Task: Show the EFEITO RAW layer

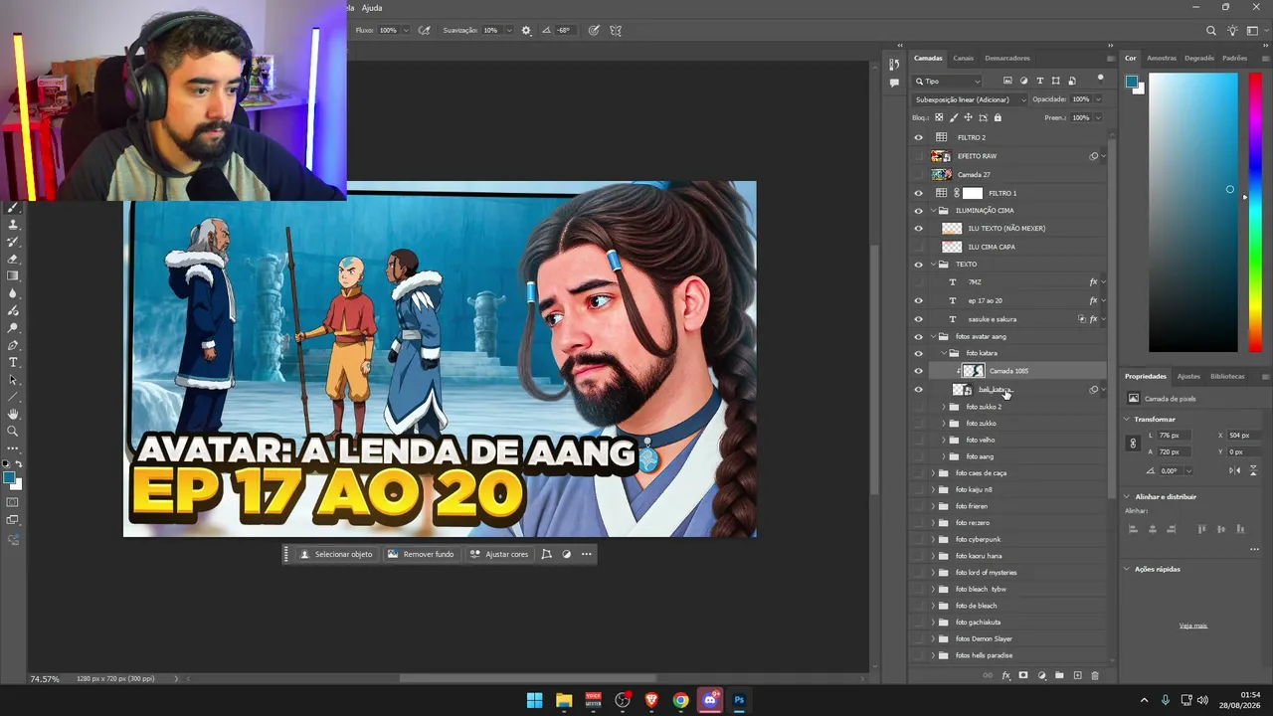Action: click(918, 156)
